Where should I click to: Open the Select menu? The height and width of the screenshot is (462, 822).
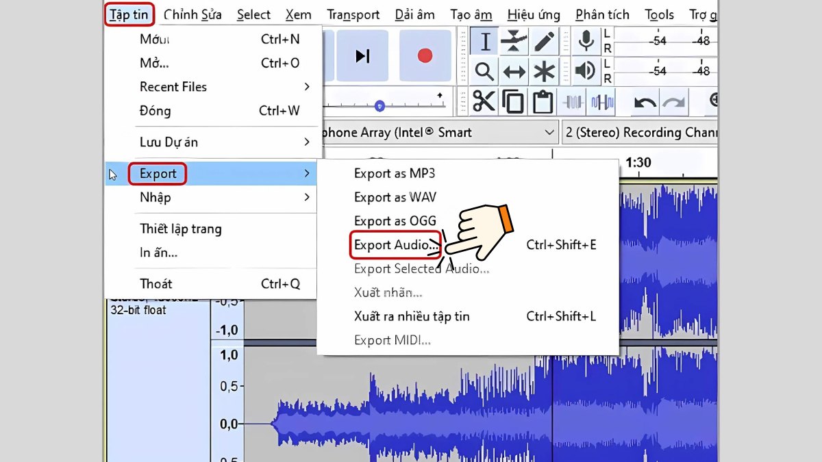(x=253, y=14)
